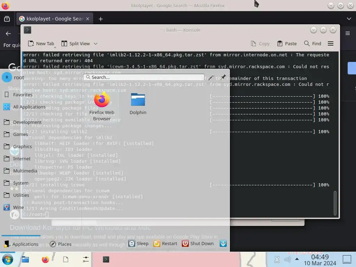The image size is (356, 267).
Task: Open system settings sliders taskbar icon
Action: [x=86, y=259]
